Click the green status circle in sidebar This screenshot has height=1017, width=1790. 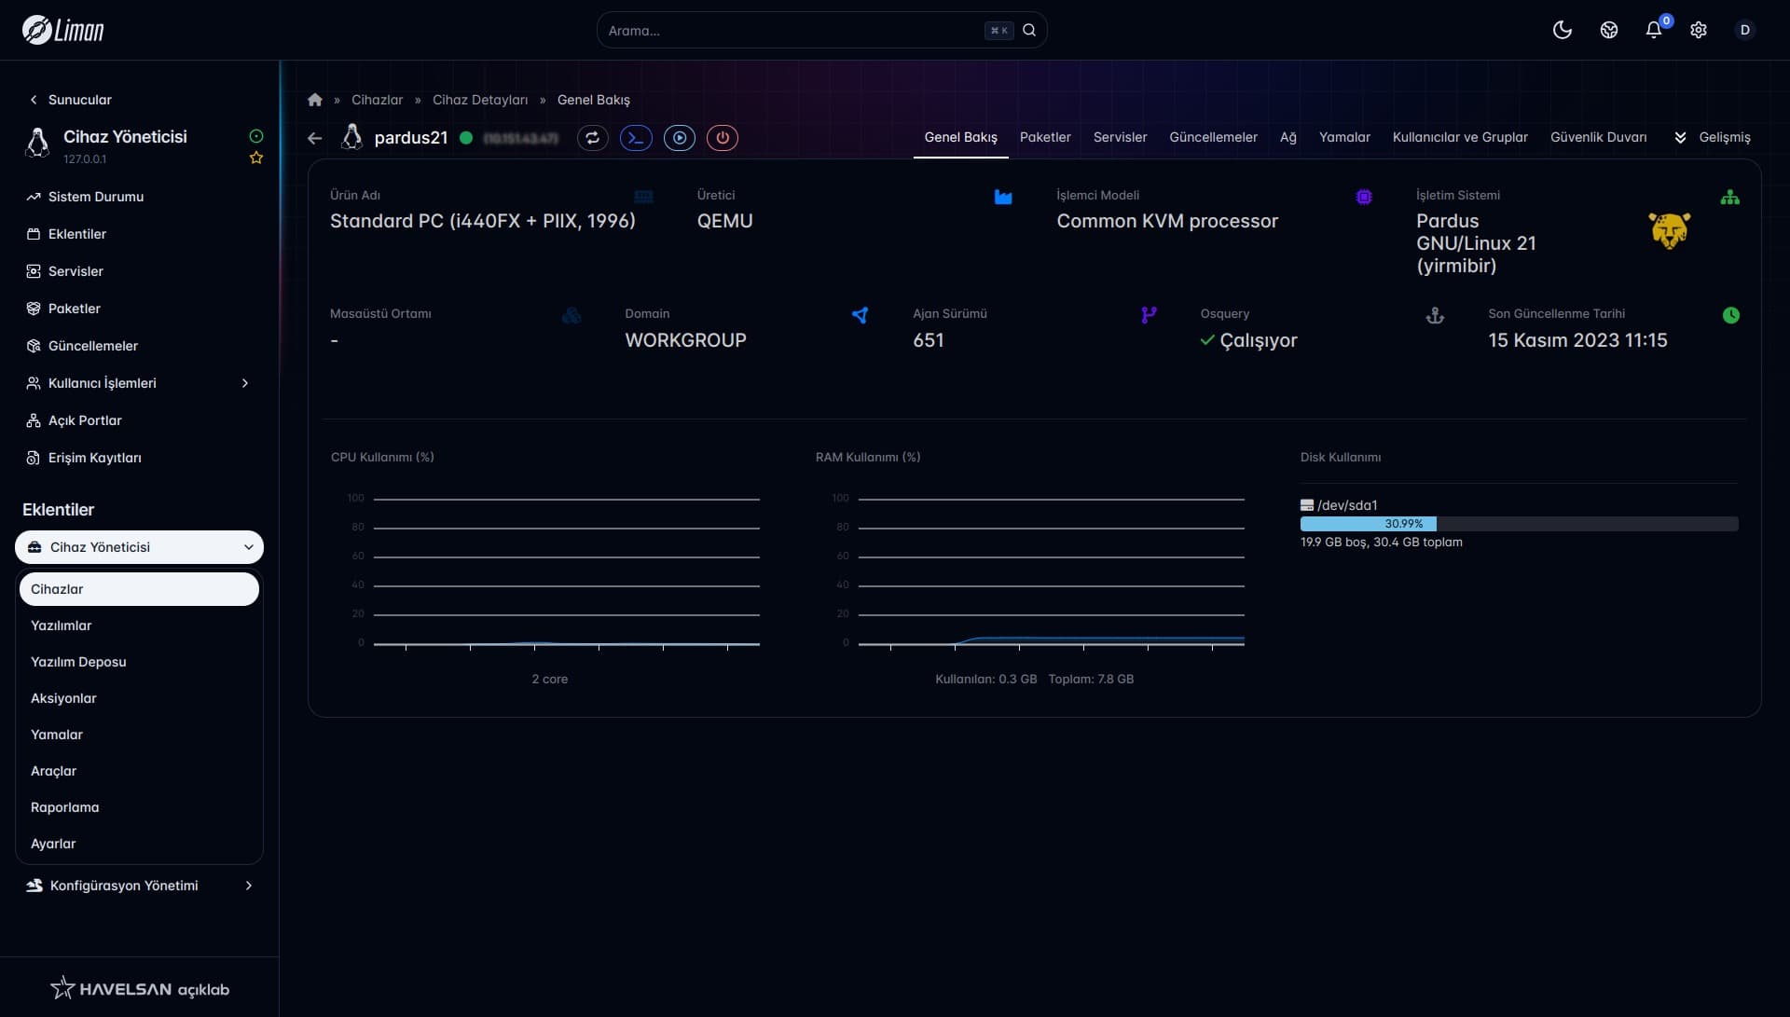256,136
